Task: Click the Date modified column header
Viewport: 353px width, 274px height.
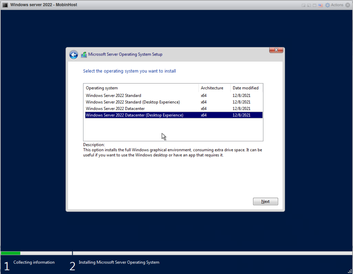Action: [x=246, y=88]
